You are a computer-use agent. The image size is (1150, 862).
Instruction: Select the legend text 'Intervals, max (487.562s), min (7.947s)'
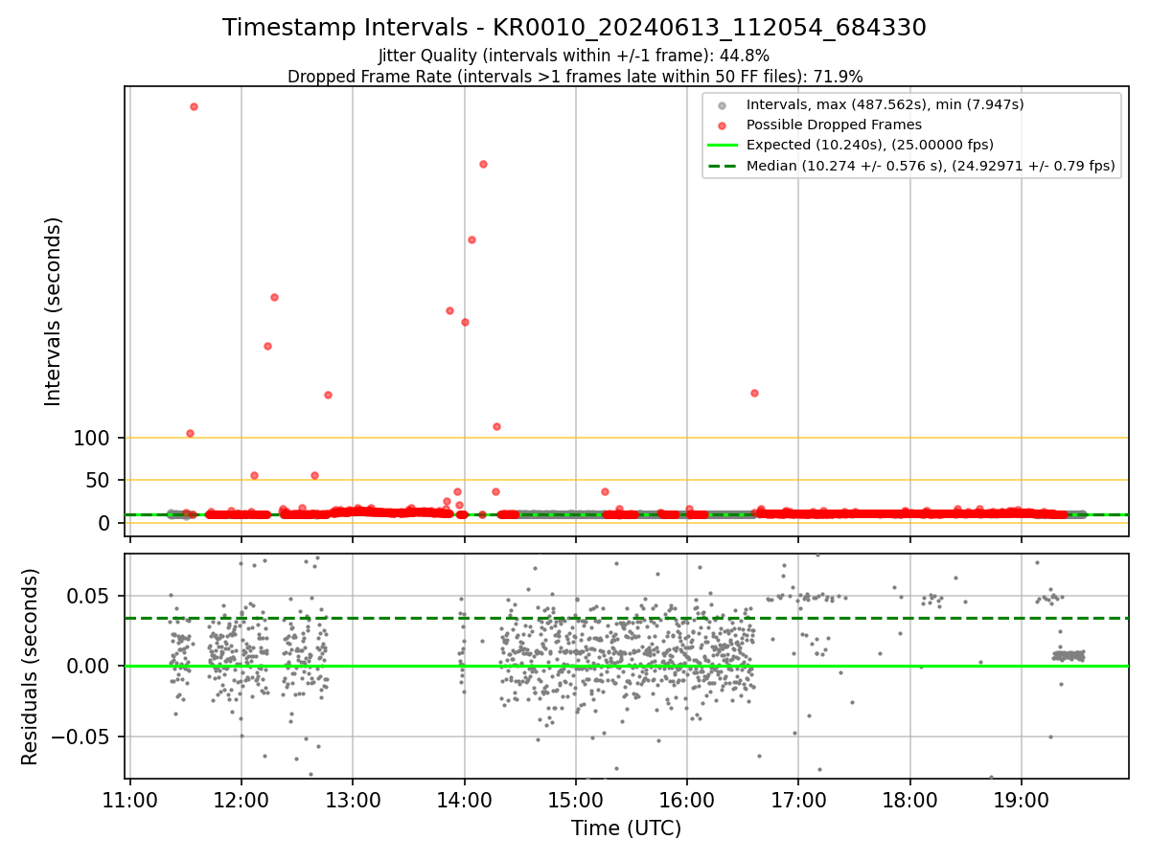885,104
